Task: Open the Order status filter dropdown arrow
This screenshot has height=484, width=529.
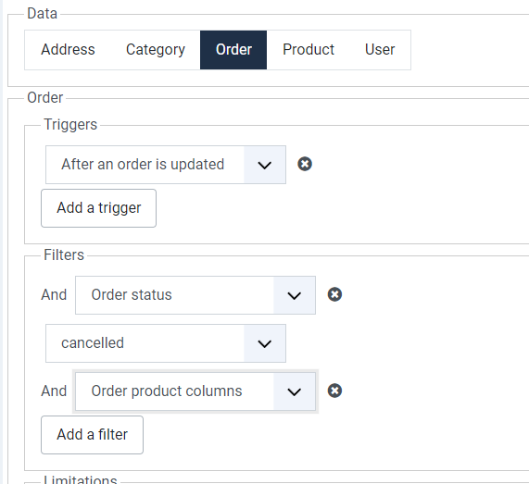Action: (x=295, y=295)
